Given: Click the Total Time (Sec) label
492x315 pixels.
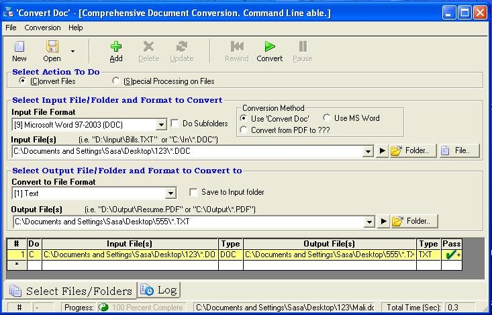Looking at the screenshot, I should click(413, 307).
